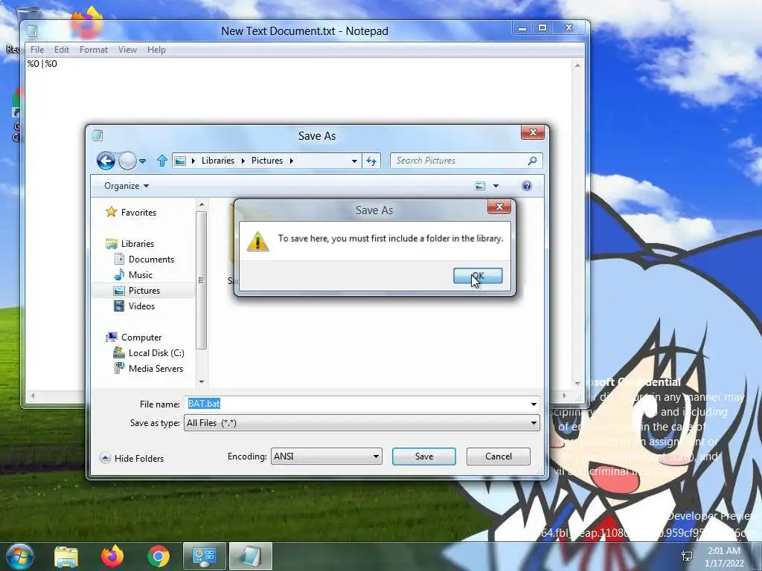Open the view options dropdown arrow
Screen dimensions: 762x571
tap(496, 186)
